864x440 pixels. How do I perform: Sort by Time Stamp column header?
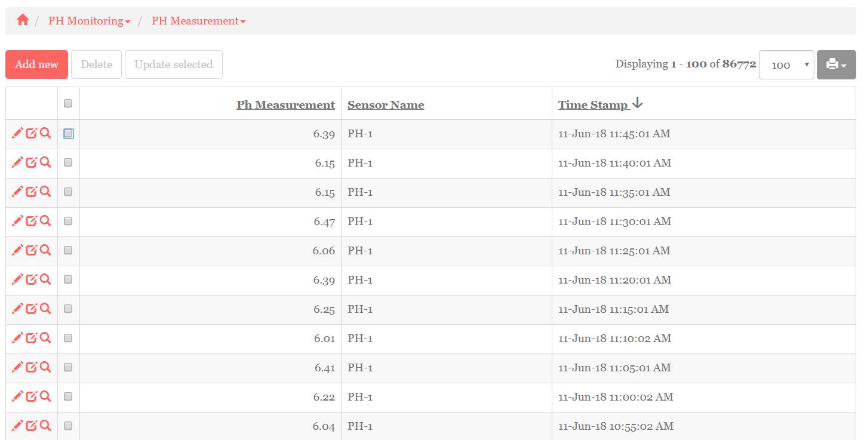(593, 105)
